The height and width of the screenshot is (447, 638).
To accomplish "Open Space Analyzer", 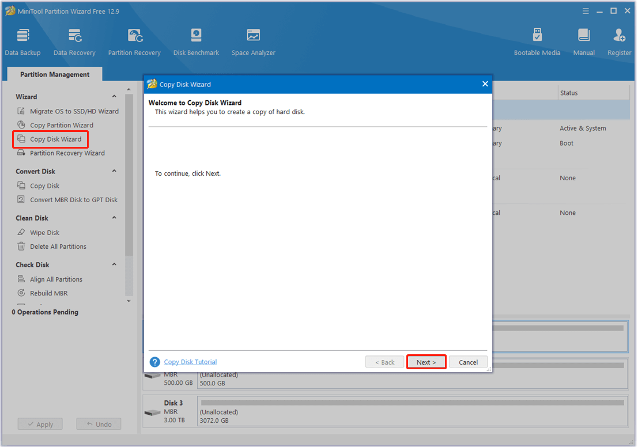I will pyautogui.click(x=253, y=42).
